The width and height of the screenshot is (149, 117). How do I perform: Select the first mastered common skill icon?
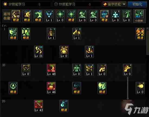(x=16, y=16)
